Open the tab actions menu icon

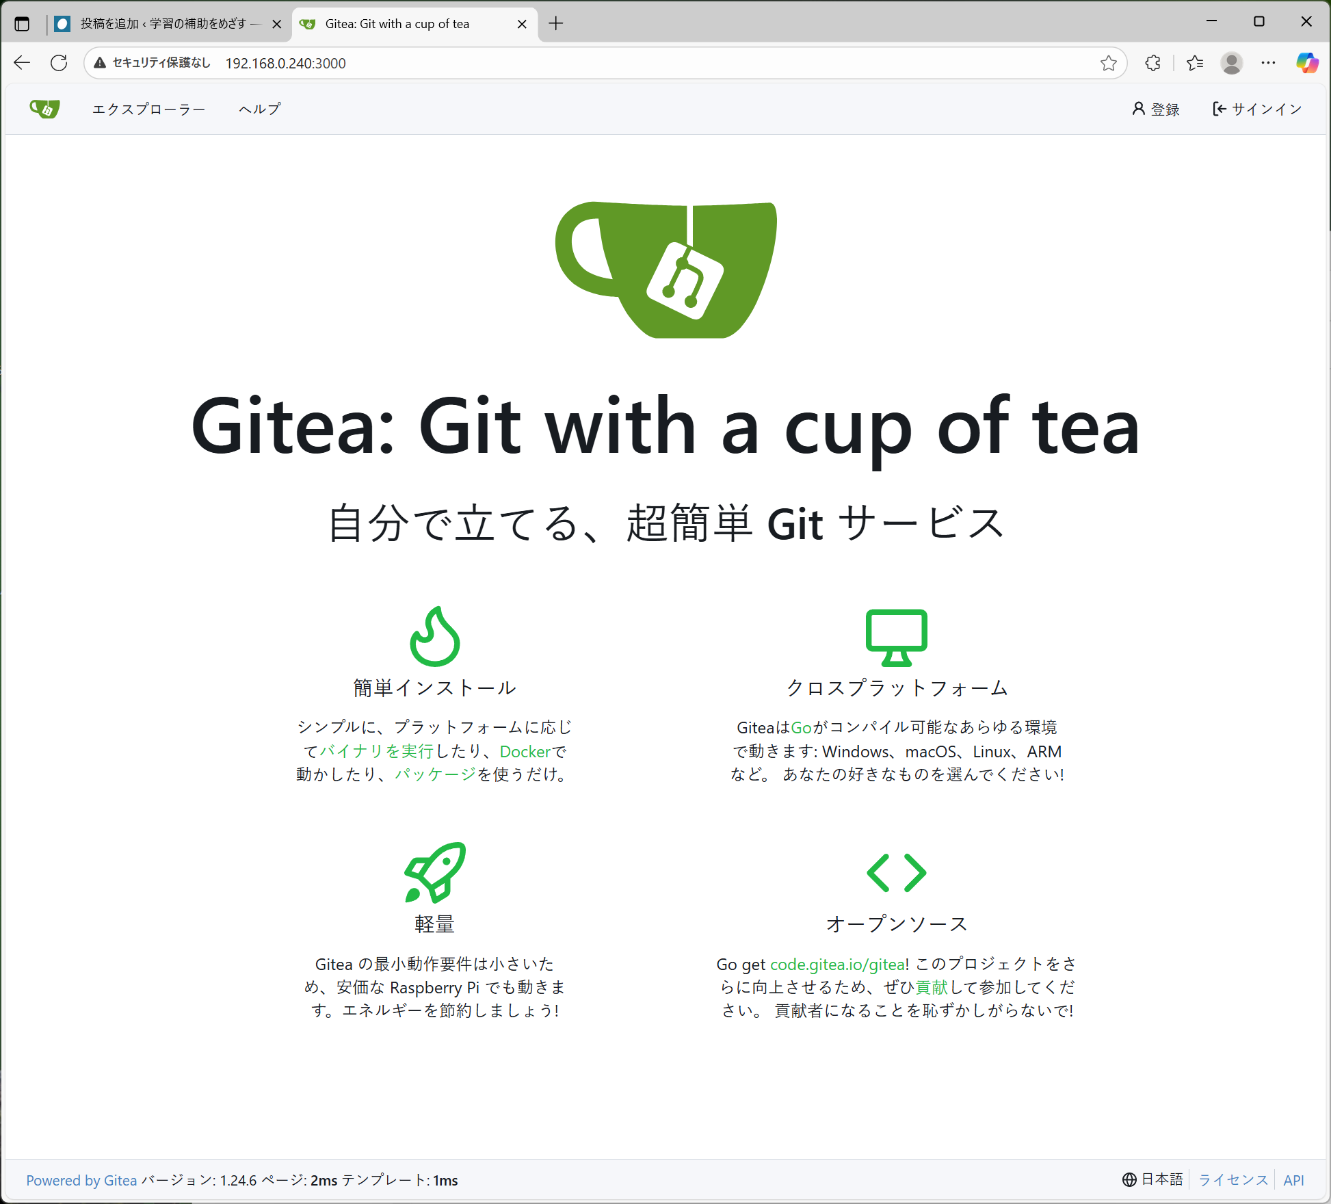[x=22, y=24]
